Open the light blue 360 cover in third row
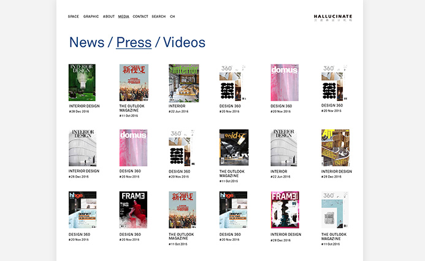This screenshot has width=425, height=261. coord(335,210)
